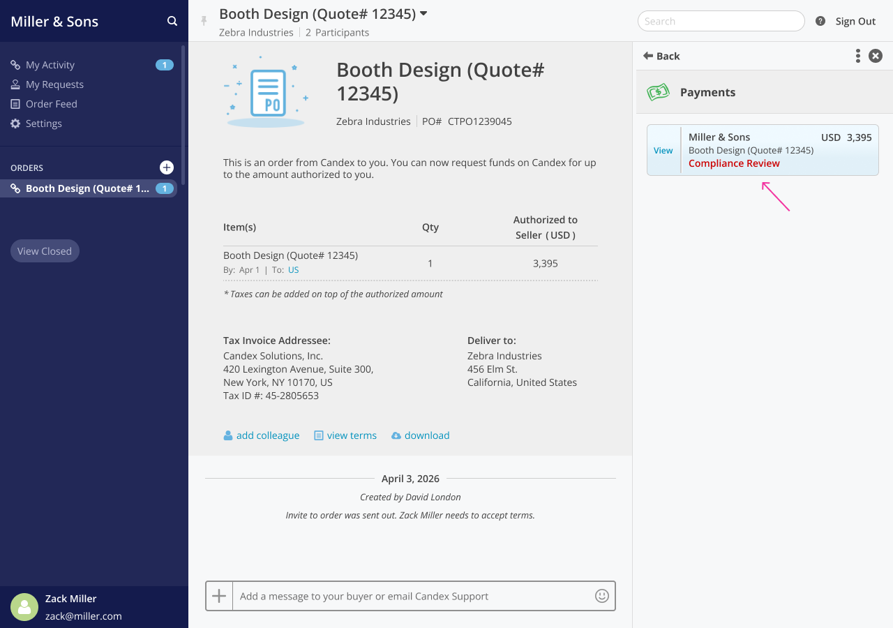893x628 pixels.
Task: Click the Booth Design order count badge
Action: (165, 188)
